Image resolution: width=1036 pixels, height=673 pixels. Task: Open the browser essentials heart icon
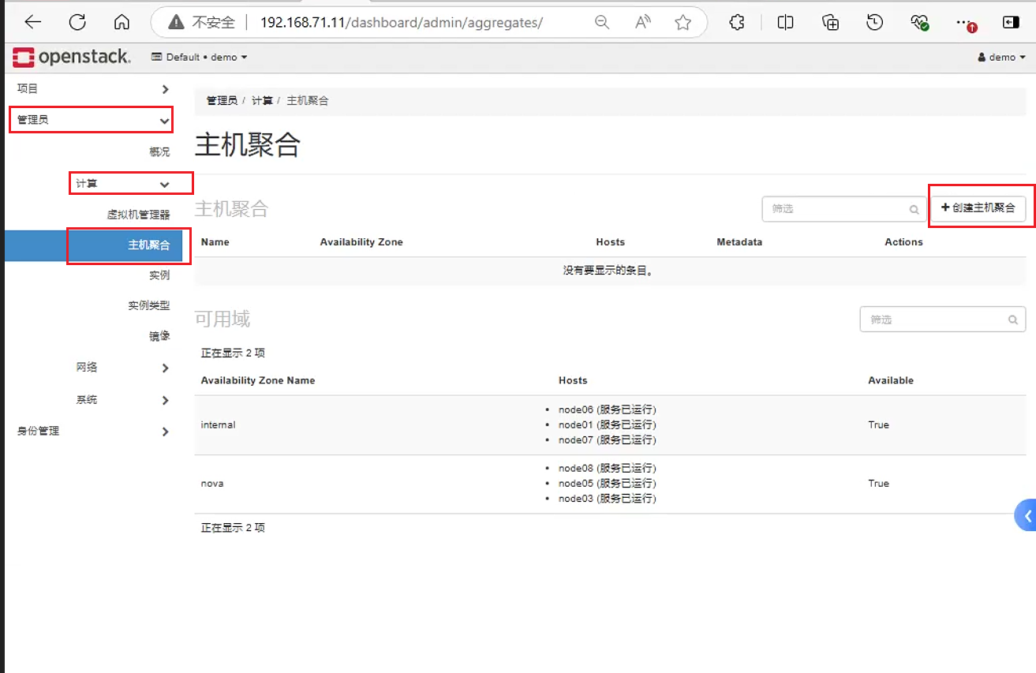tap(919, 22)
